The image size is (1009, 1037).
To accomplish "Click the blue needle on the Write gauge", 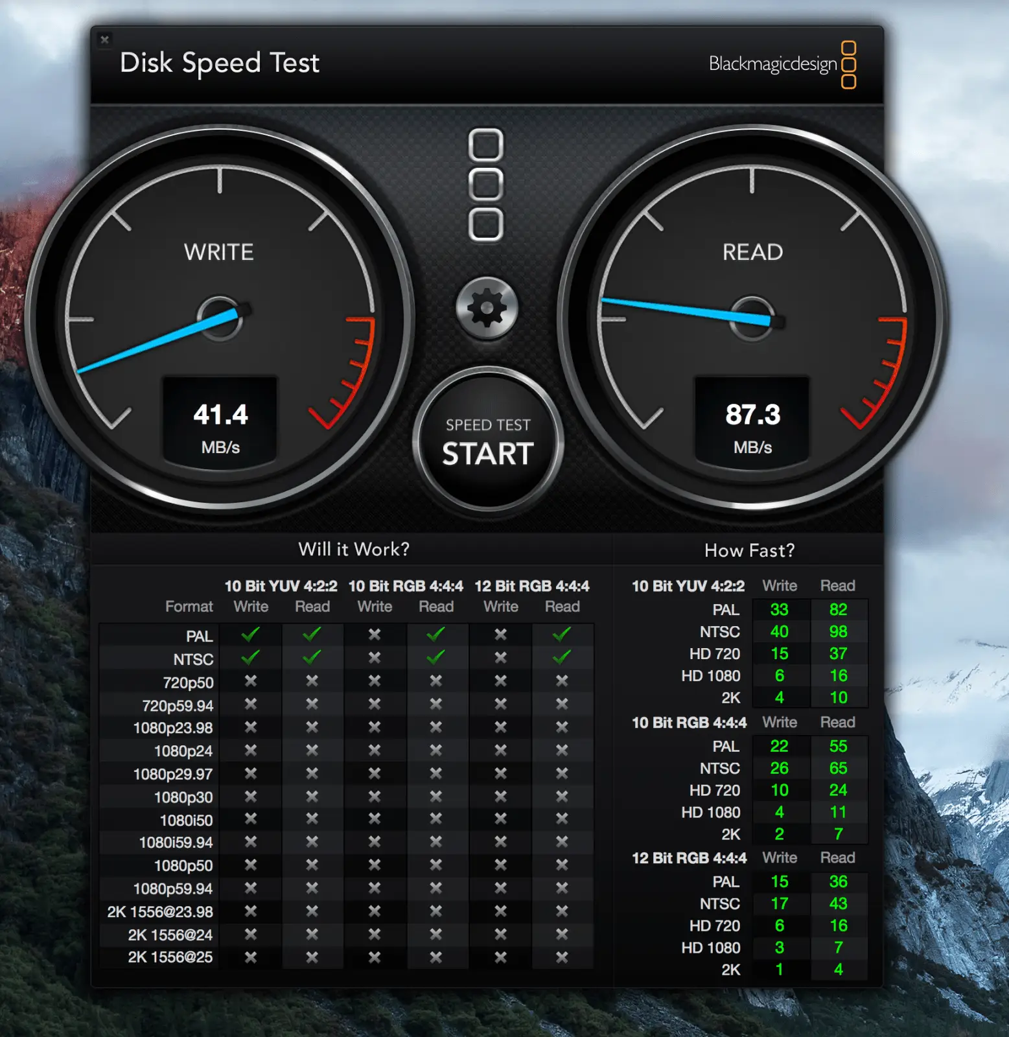I will tap(156, 342).
